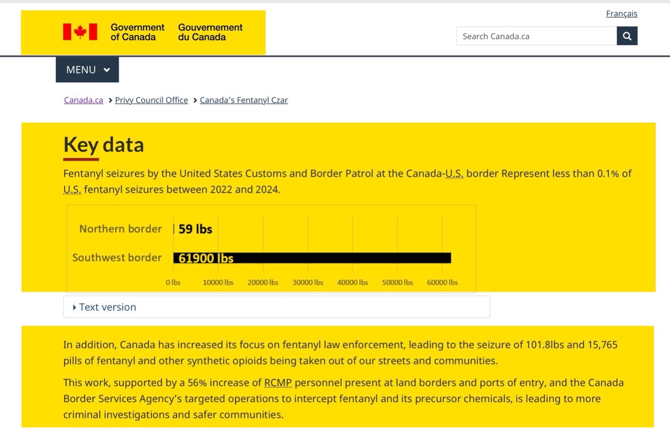Go to Canada.ca breadcrumb link
This screenshot has width=670, height=429.
pos(83,100)
